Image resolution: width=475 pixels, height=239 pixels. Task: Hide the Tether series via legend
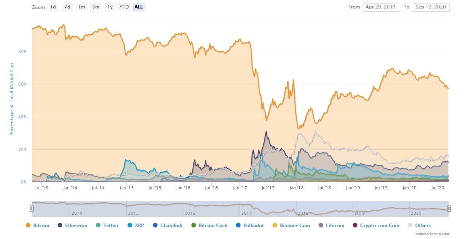(107, 225)
